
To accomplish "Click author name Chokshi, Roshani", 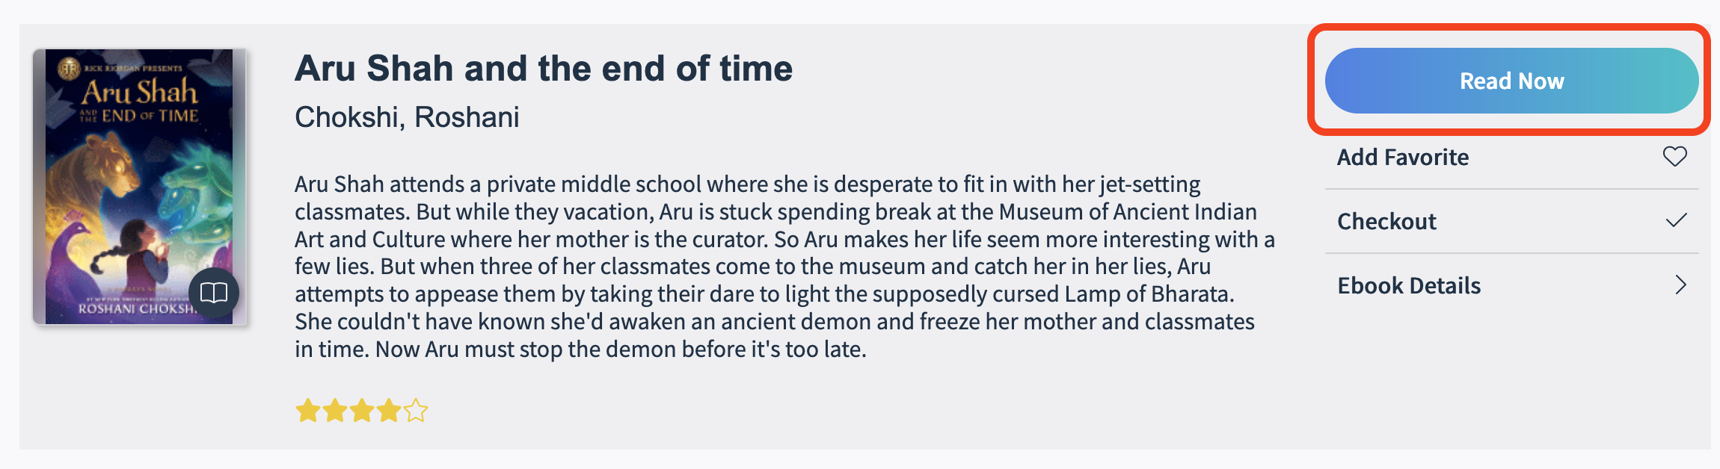I will click(407, 117).
